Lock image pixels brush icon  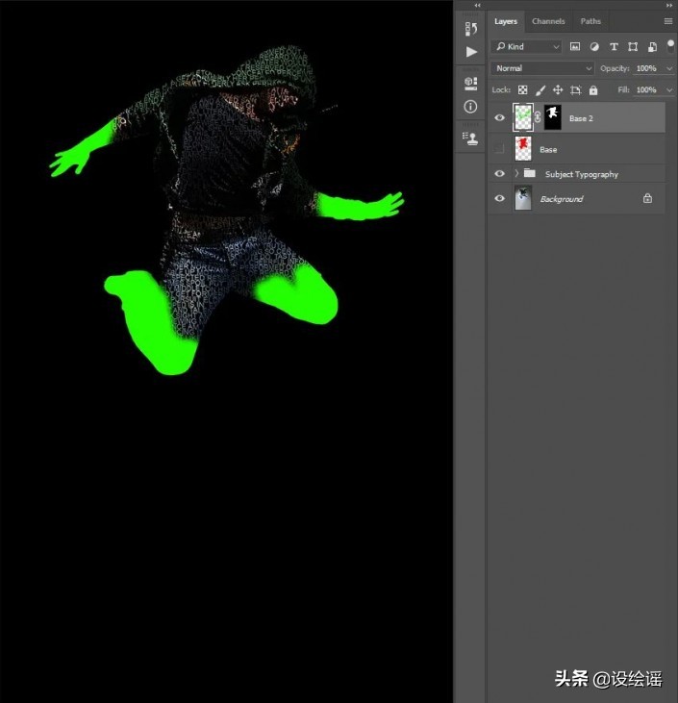tap(540, 90)
